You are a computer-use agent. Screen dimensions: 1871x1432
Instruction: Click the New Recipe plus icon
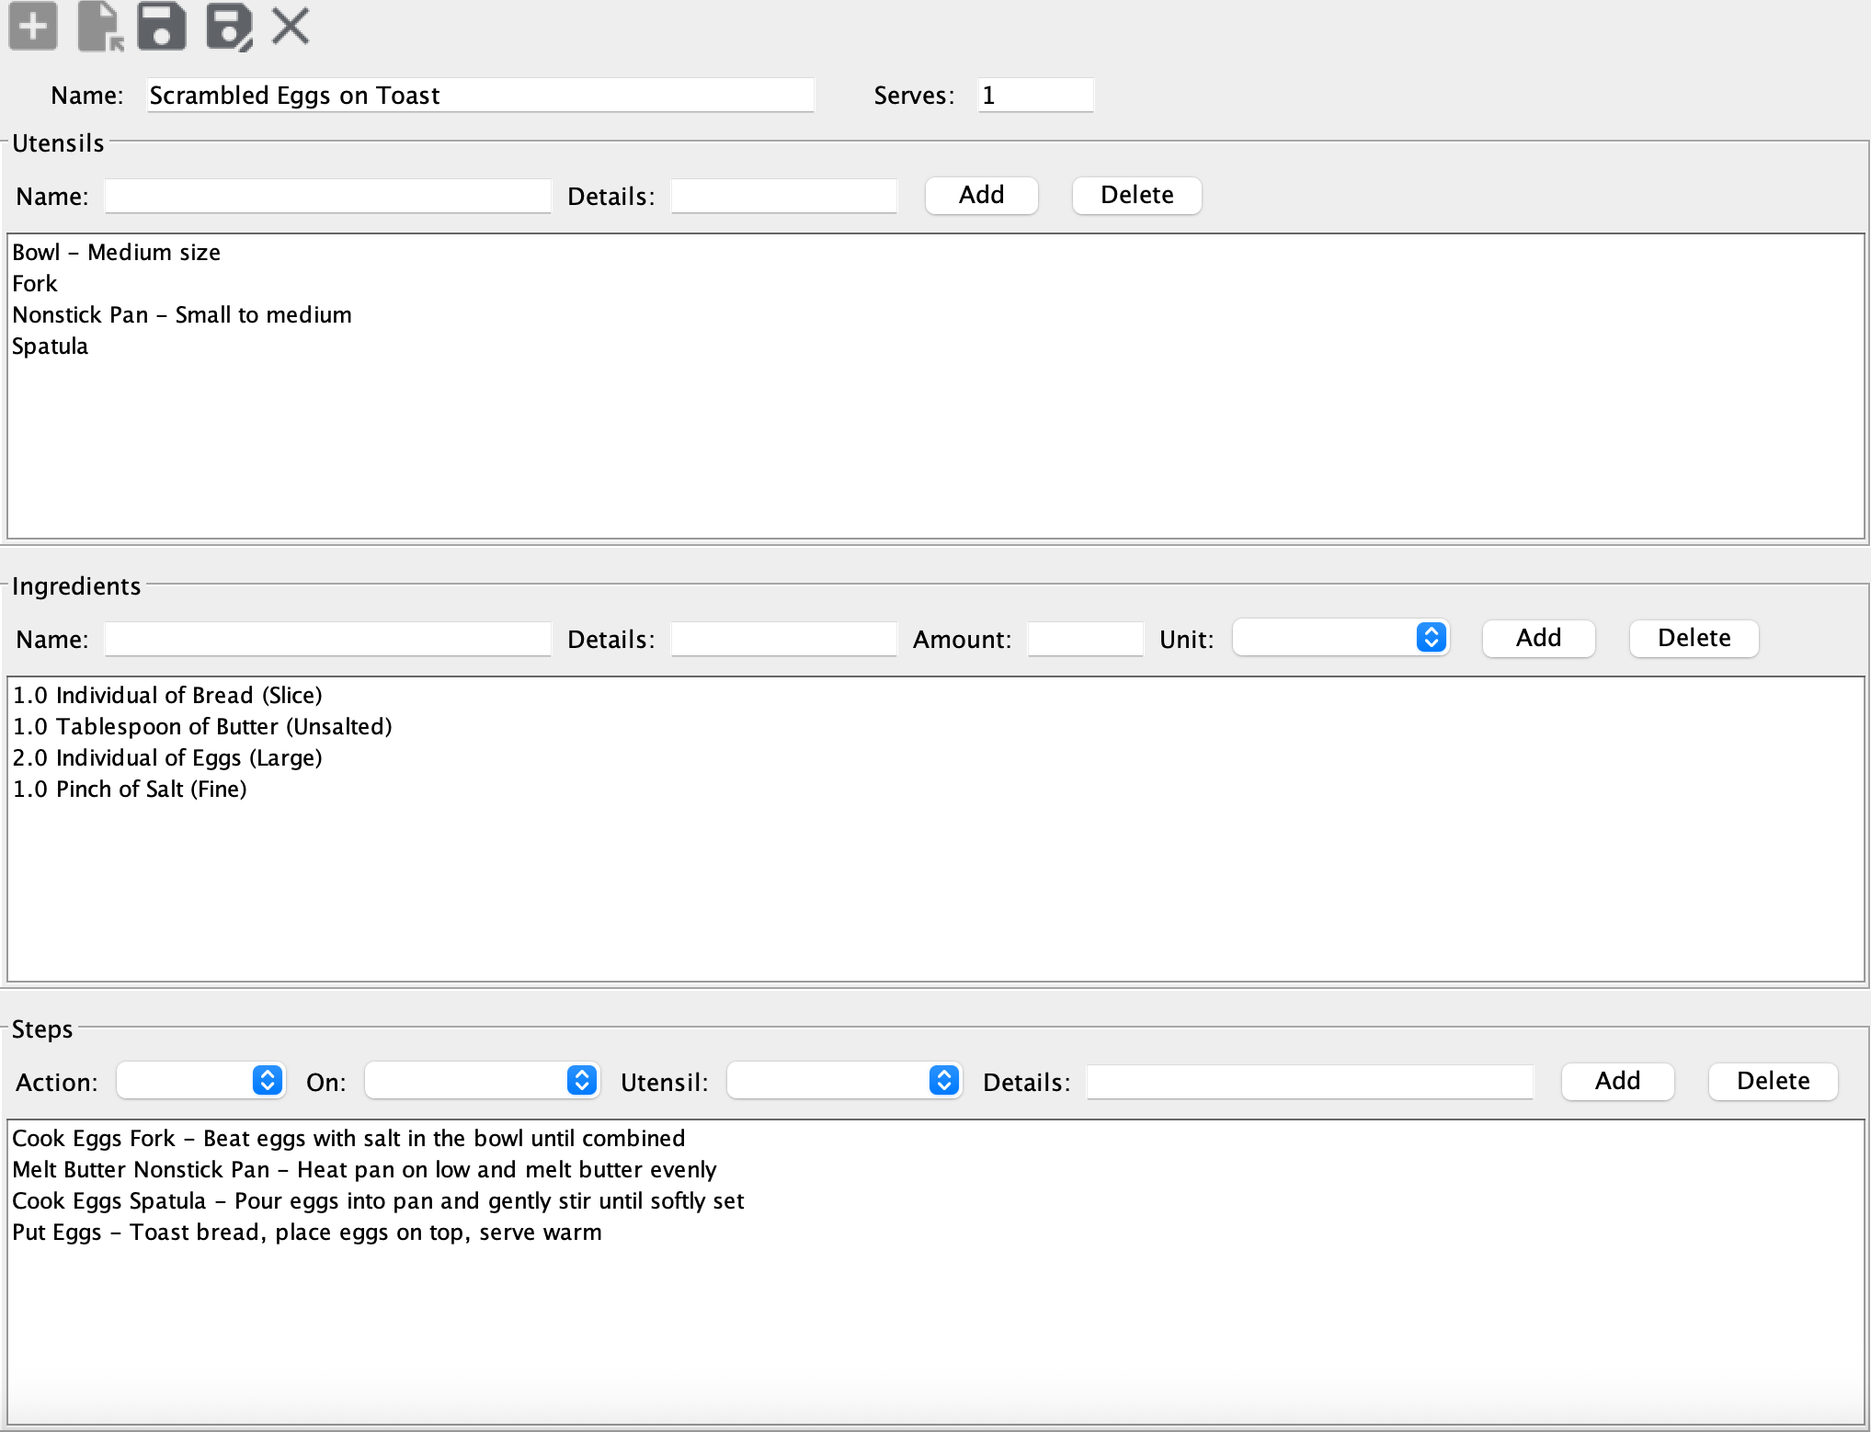point(33,26)
